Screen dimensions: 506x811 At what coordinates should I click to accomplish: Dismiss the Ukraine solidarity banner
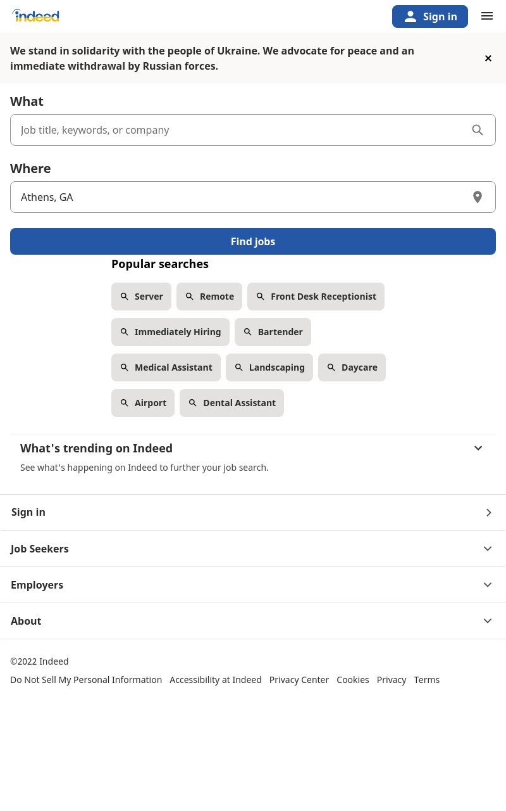point(488,58)
